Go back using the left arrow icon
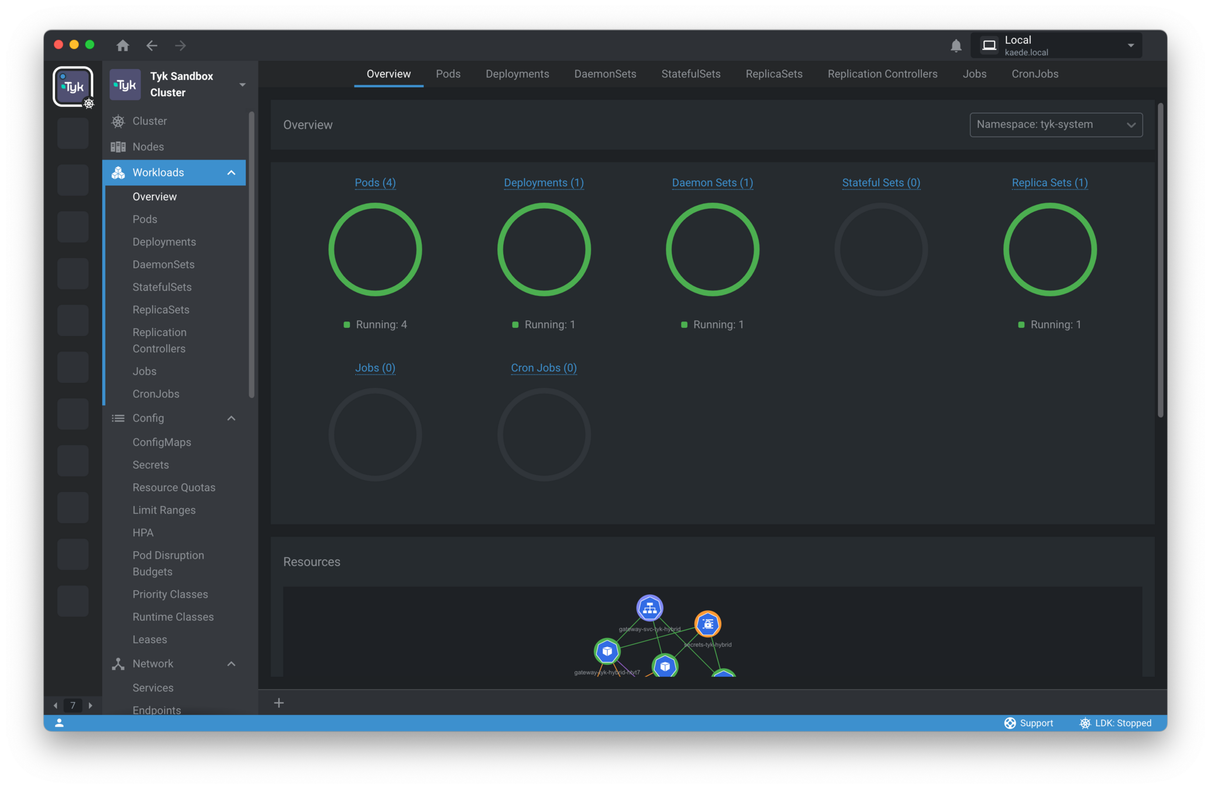1211x789 pixels. (152, 46)
